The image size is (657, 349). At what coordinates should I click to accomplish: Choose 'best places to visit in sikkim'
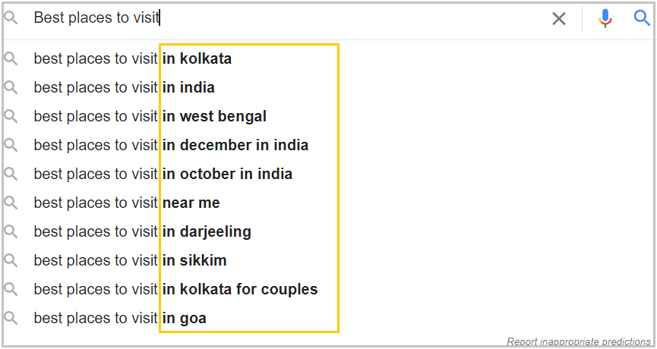coord(131,260)
